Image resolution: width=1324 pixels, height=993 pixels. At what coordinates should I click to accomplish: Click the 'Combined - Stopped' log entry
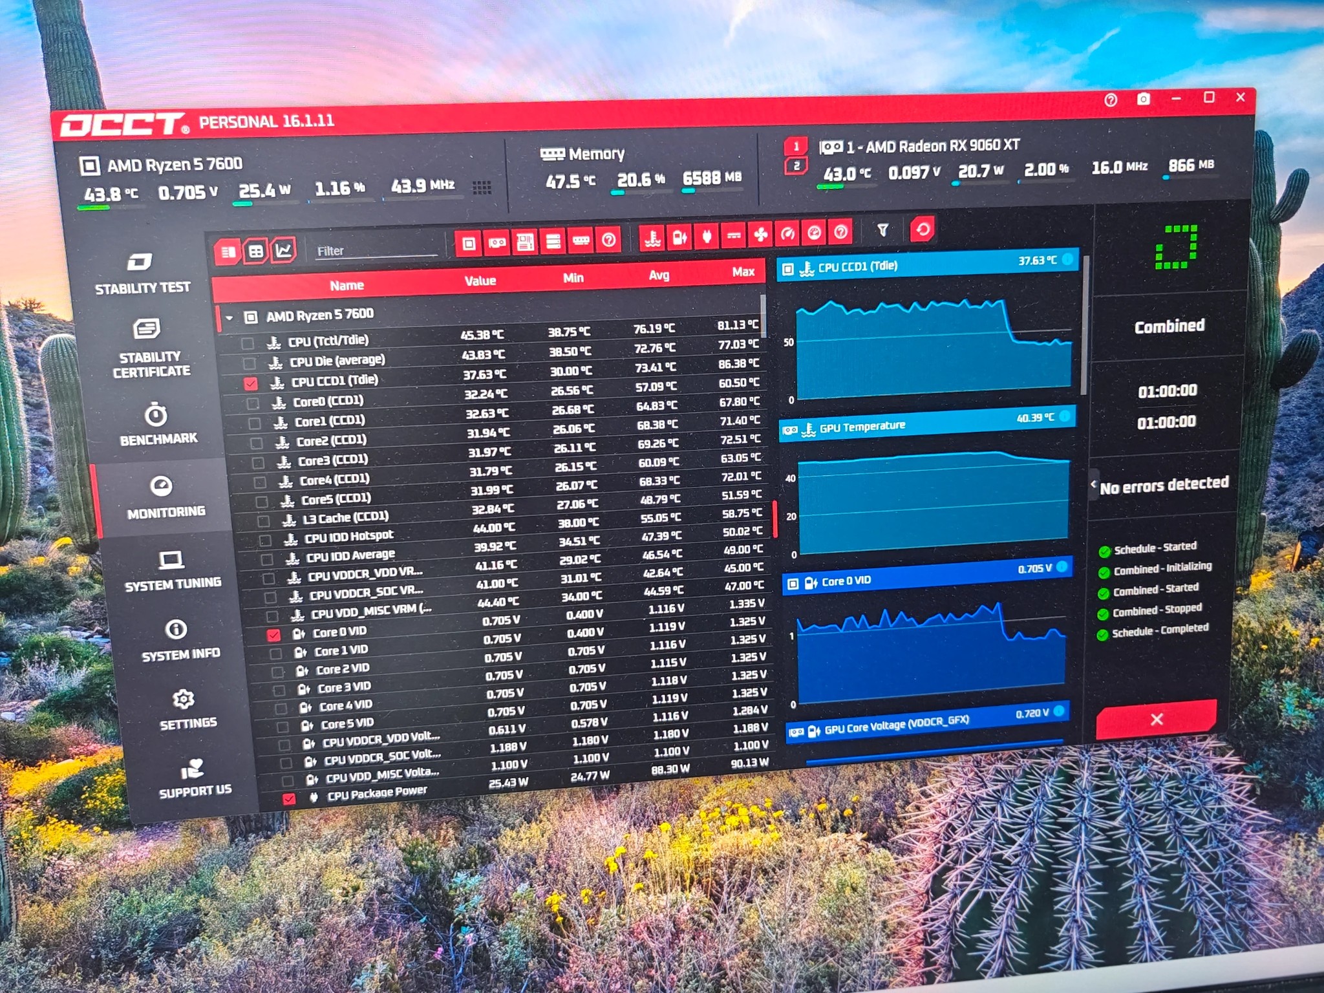coord(1157,610)
